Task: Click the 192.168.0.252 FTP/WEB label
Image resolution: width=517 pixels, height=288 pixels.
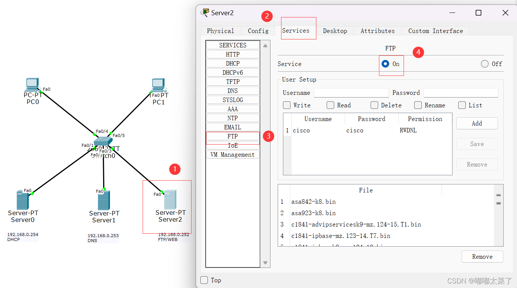Action: pyautogui.click(x=174, y=237)
